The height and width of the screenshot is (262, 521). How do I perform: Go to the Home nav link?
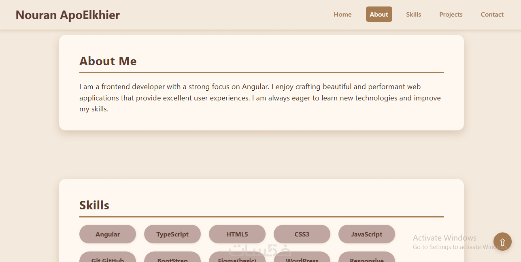(x=342, y=15)
